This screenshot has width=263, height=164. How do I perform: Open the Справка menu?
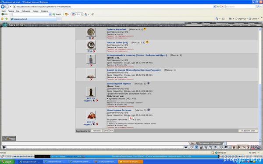point(44,11)
